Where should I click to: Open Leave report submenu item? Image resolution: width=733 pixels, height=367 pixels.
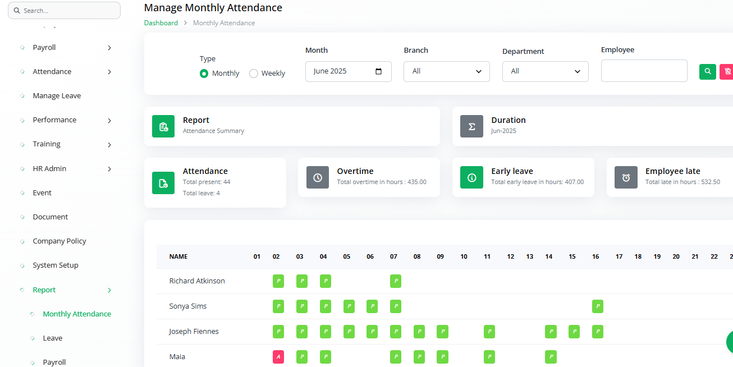[53, 338]
